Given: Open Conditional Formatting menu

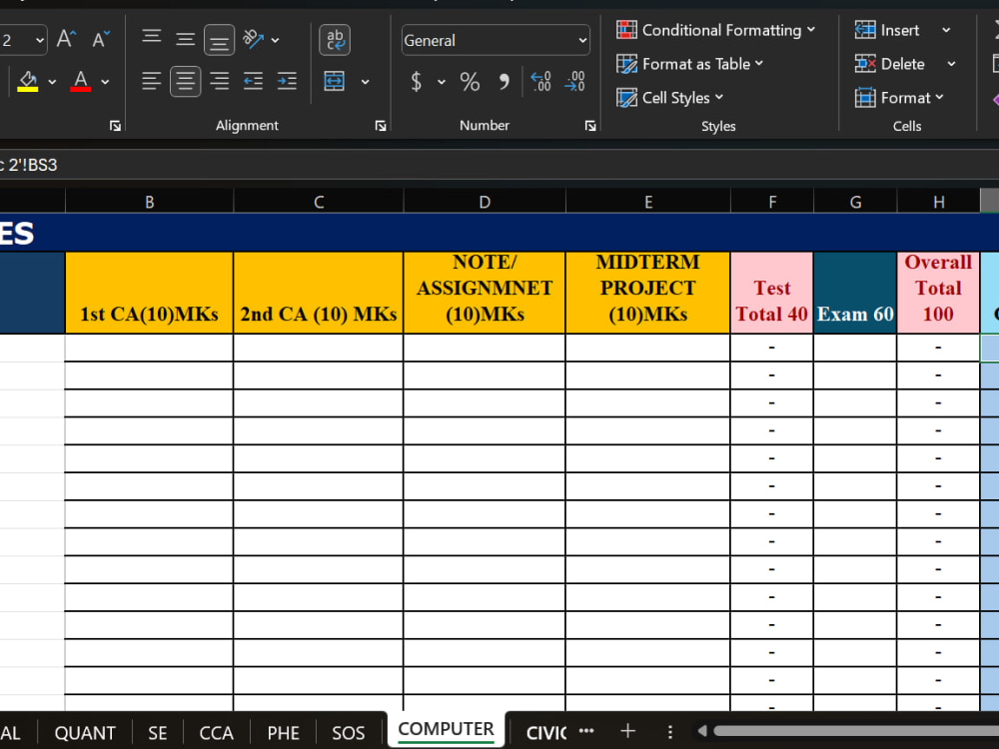Looking at the screenshot, I should point(715,30).
